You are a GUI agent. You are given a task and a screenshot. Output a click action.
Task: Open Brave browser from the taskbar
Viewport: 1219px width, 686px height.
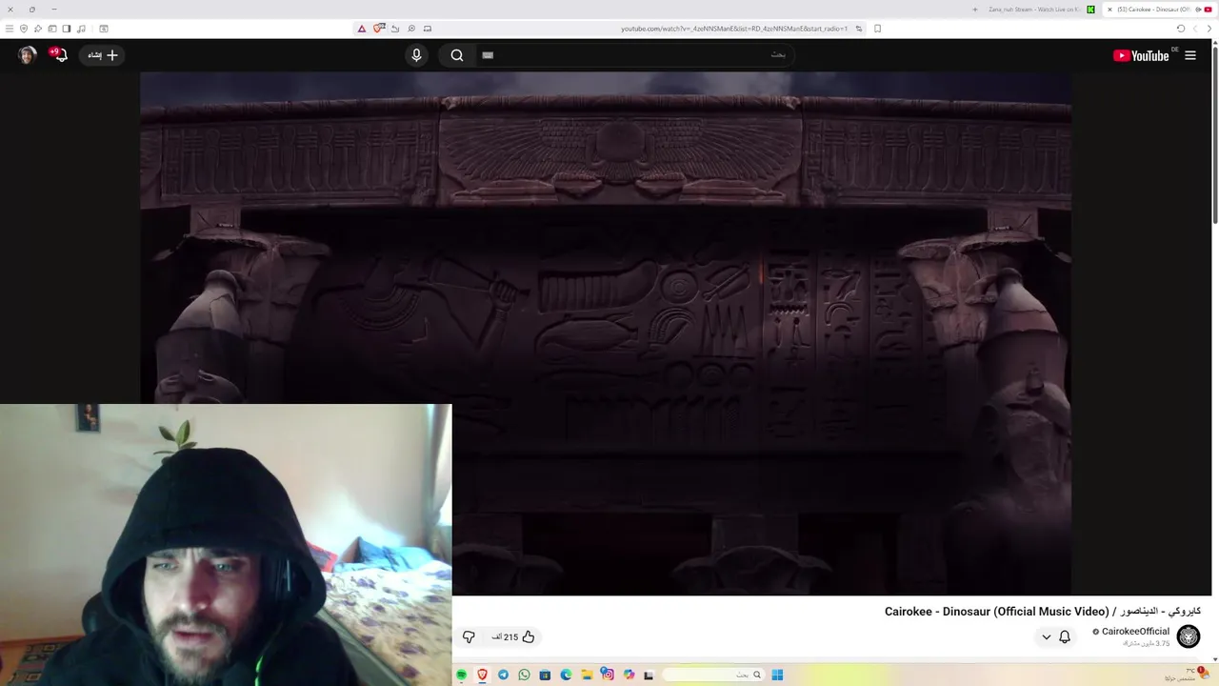pos(483,675)
